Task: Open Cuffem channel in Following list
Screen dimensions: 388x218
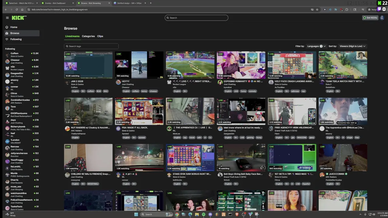Action: (22, 55)
